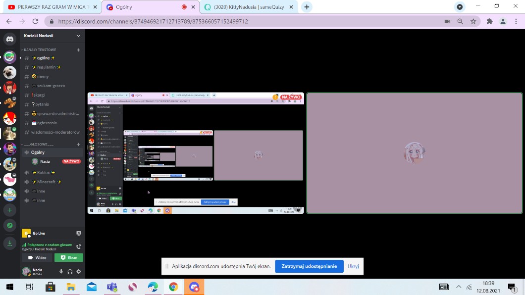This screenshot has height=295, width=525.
Task: Open Explore Public Servers compass icon
Action: (x=9, y=226)
